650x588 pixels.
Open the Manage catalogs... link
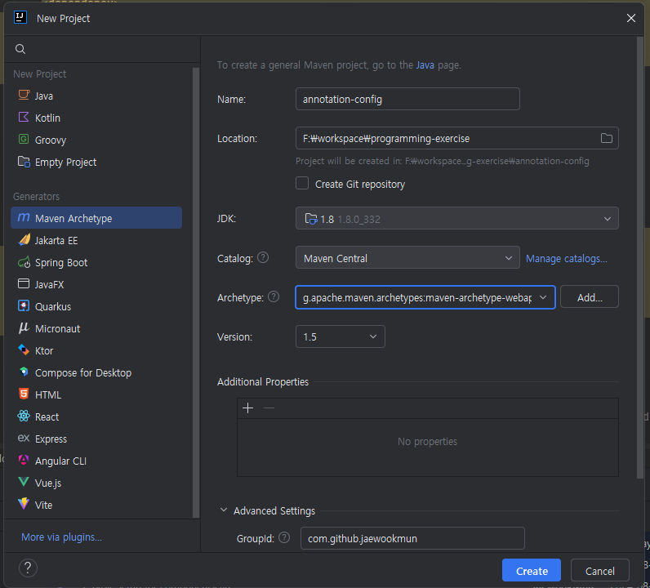click(566, 258)
